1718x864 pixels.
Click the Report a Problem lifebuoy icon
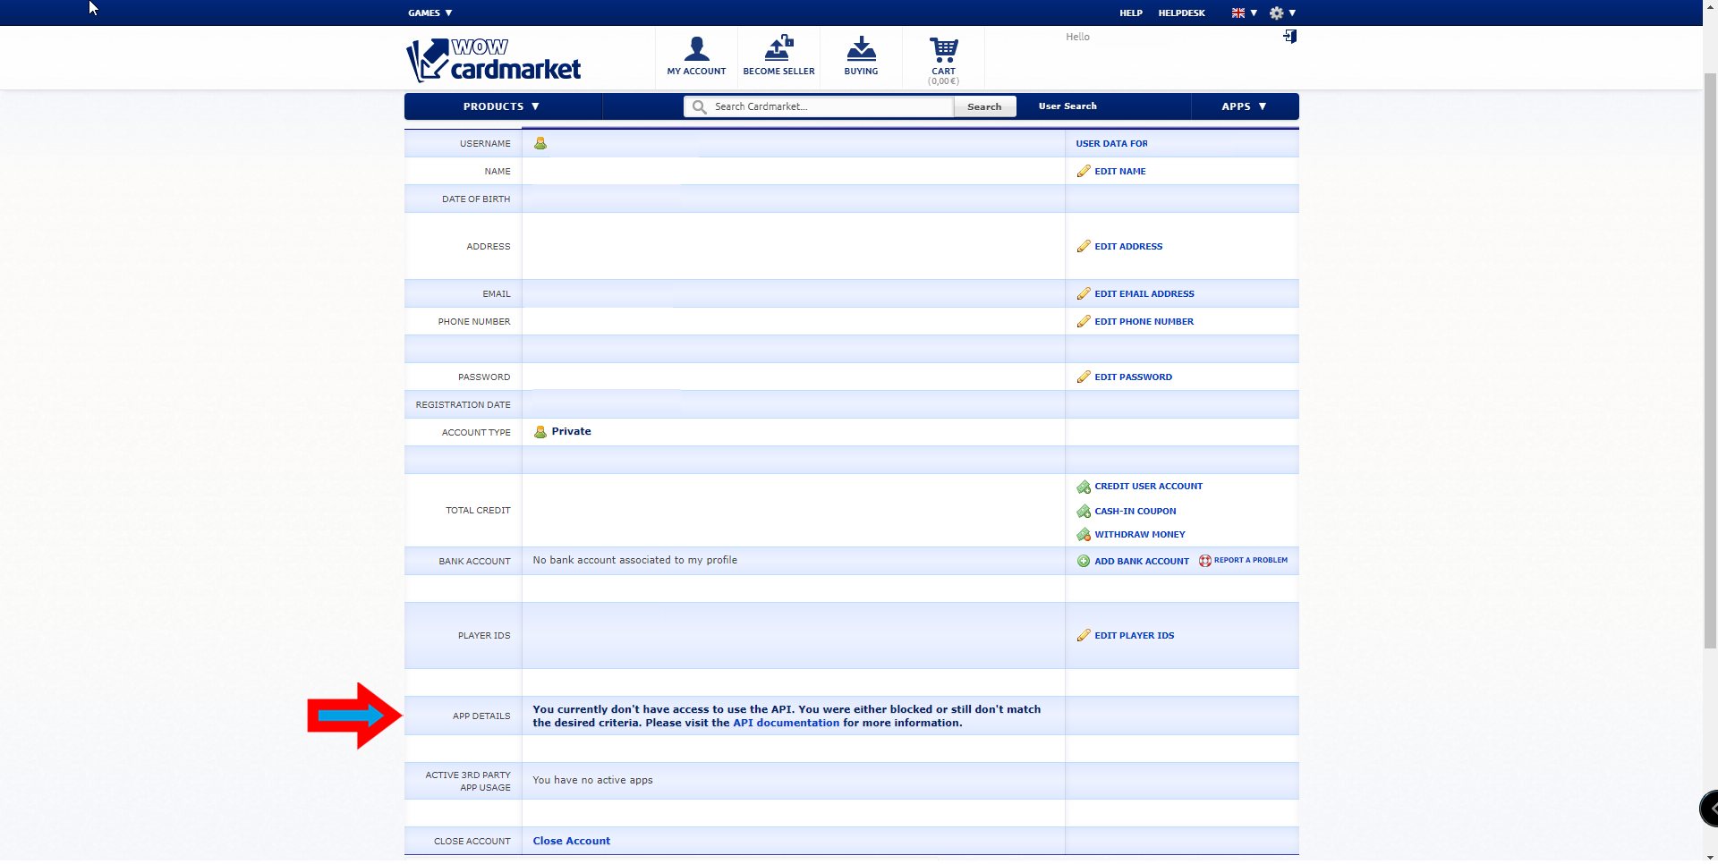[x=1204, y=561]
